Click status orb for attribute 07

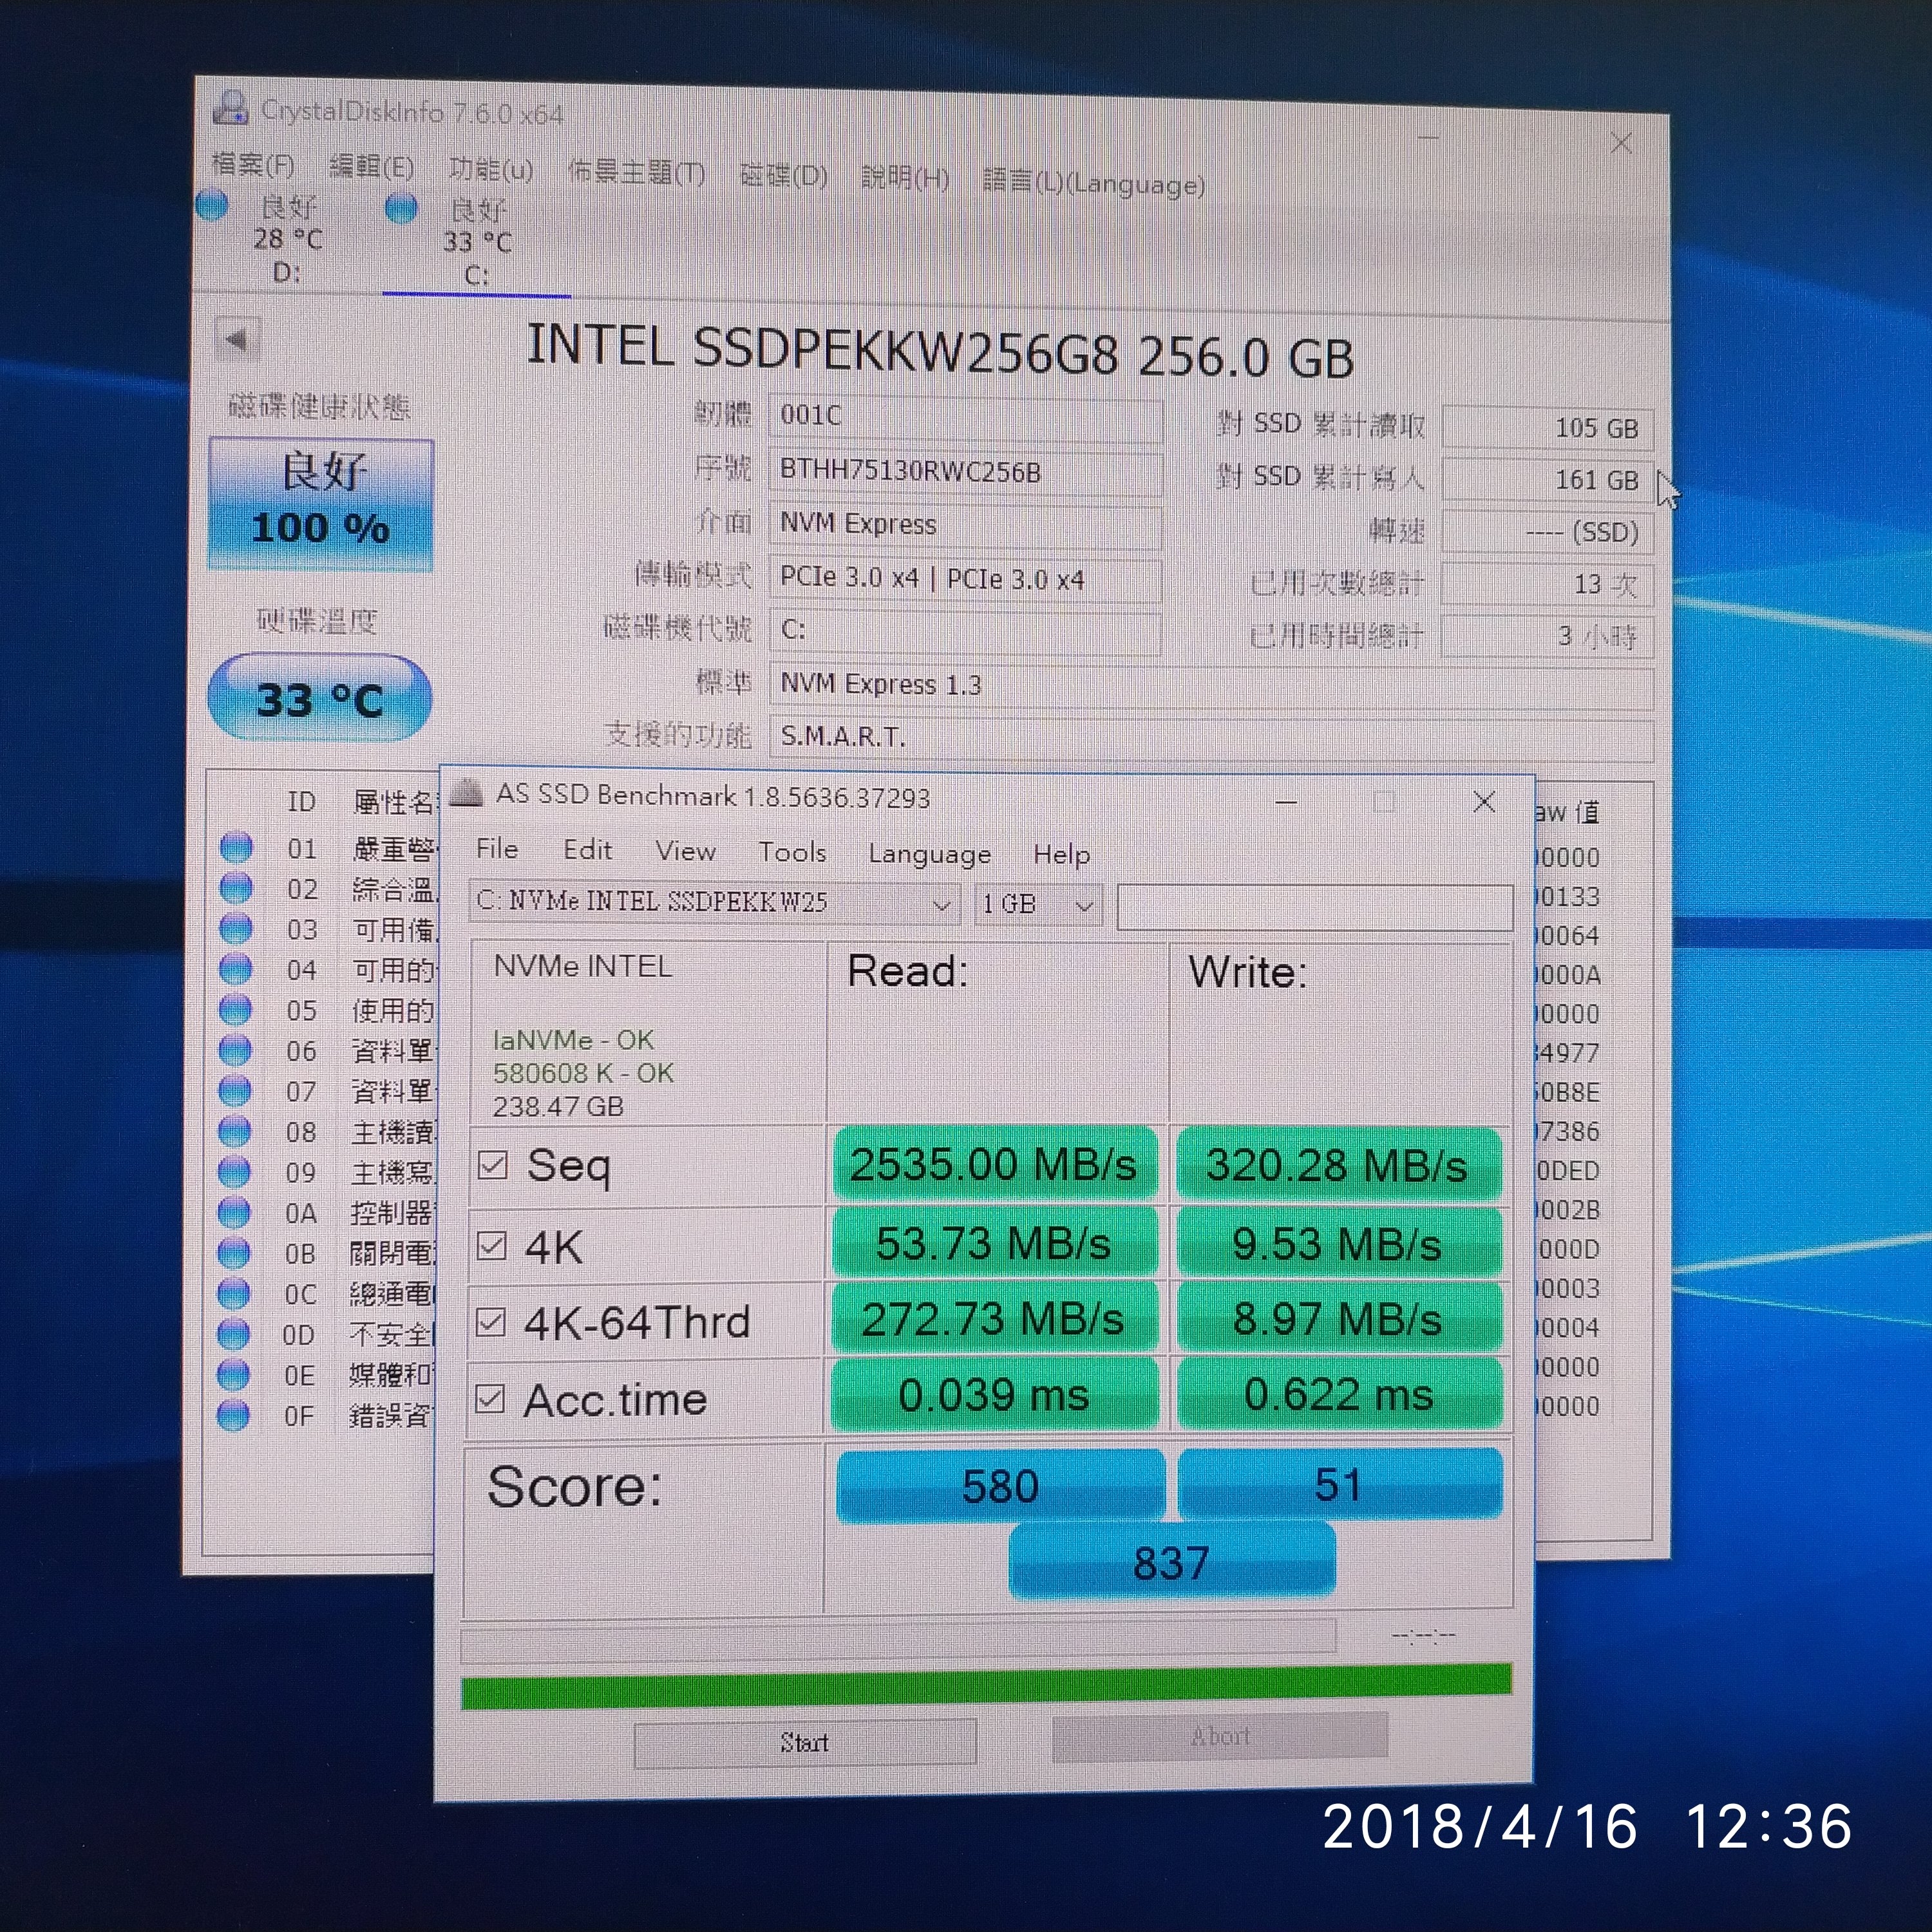click(235, 1090)
